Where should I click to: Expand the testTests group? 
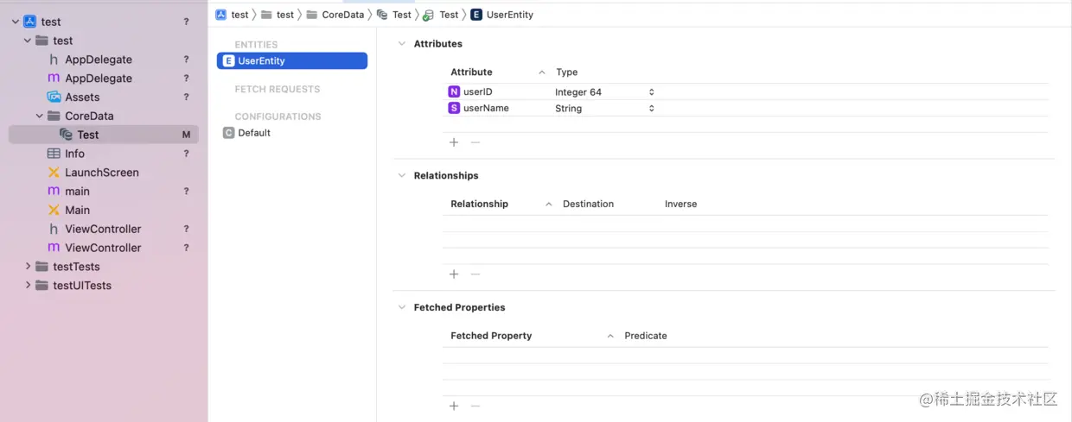click(x=28, y=267)
